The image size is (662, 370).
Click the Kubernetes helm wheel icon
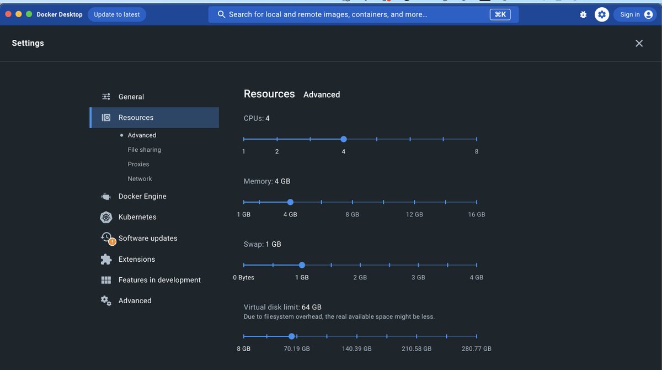106,218
